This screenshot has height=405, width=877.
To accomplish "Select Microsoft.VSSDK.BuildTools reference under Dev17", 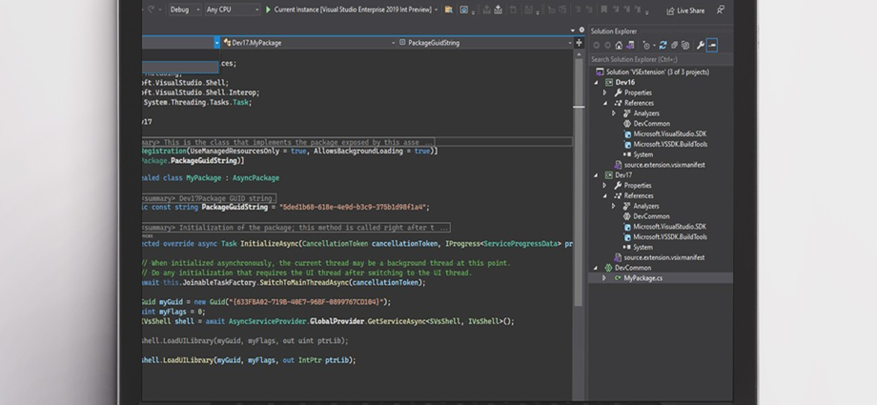I will pos(670,237).
